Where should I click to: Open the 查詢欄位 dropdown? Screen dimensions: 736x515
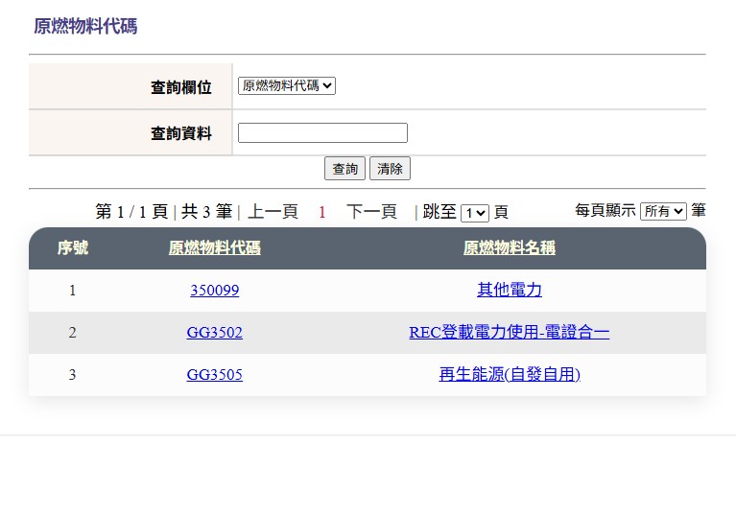(286, 86)
